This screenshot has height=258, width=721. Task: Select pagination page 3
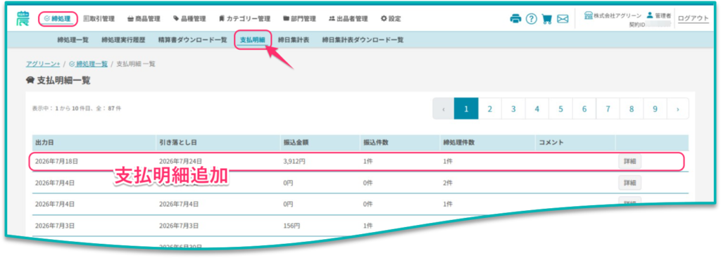point(513,109)
